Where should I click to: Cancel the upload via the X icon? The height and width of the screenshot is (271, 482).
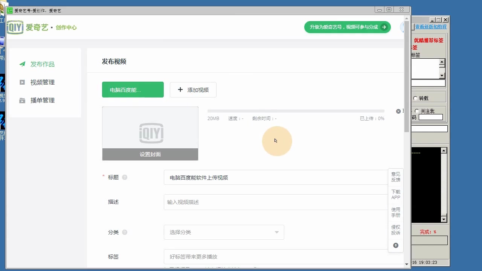(398, 111)
